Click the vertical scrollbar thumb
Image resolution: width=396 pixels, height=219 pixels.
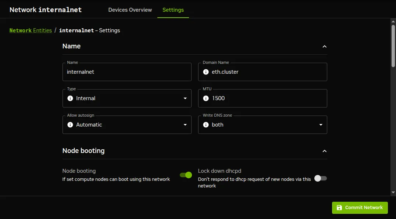[x=393, y=46]
